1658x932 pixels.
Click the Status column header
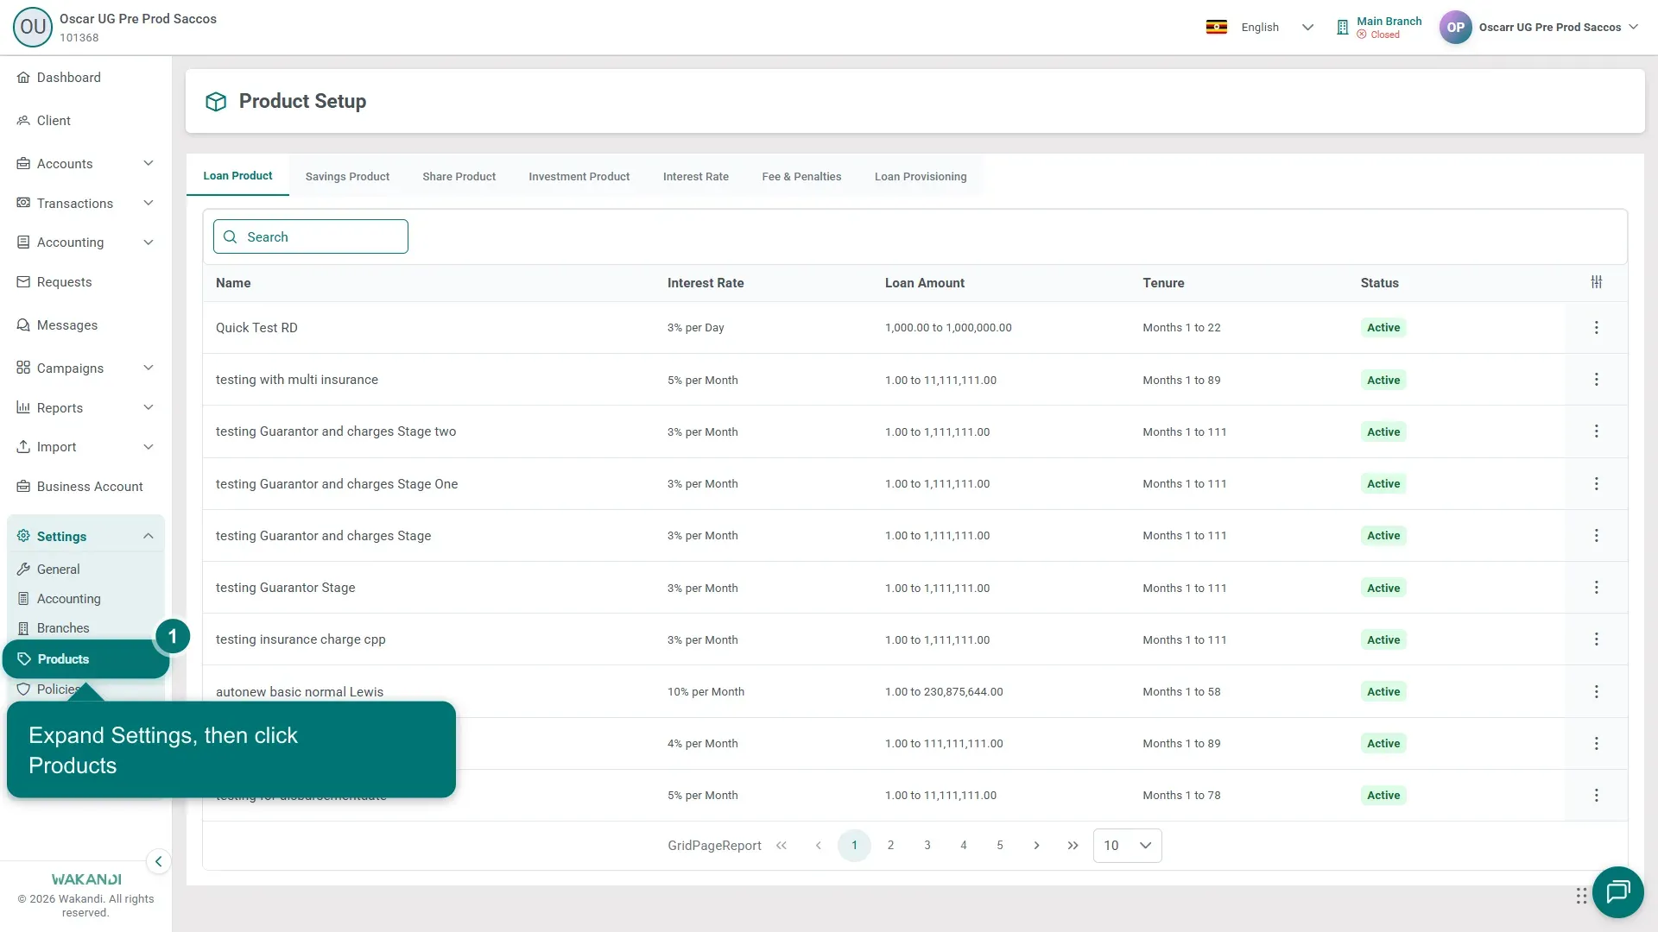point(1379,283)
